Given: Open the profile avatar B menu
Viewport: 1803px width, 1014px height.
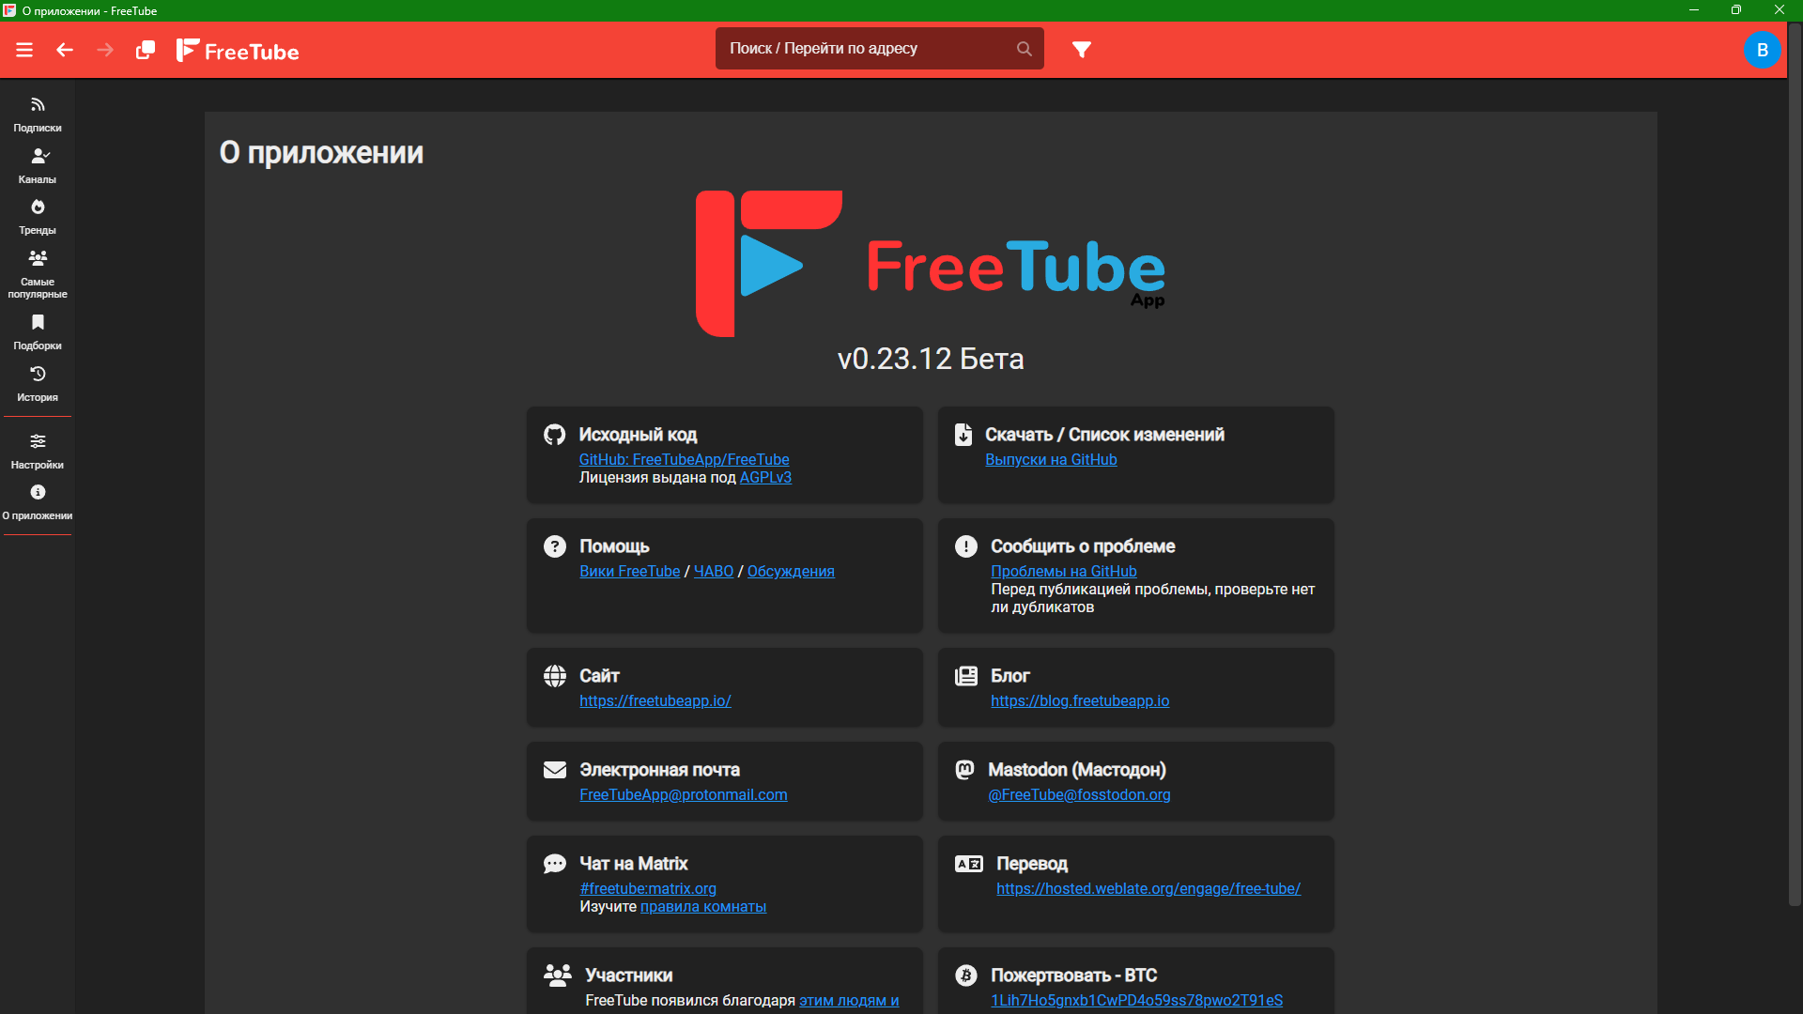Looking at the screenshot, I should 1762,50.
